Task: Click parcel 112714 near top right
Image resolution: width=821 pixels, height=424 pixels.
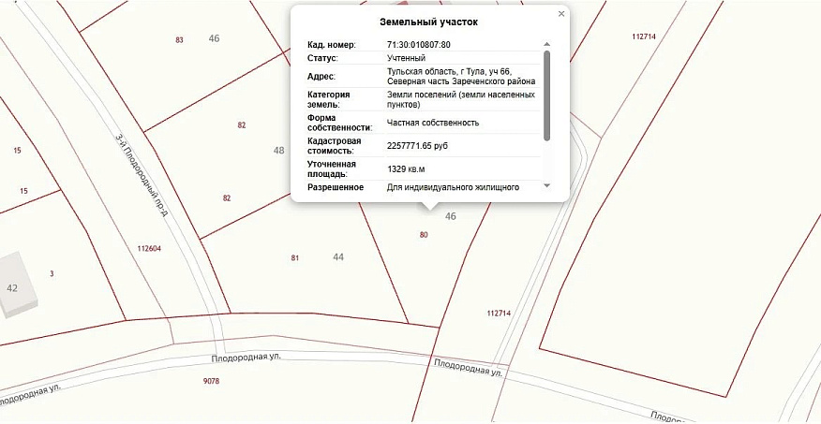Action: click(644, 37)
